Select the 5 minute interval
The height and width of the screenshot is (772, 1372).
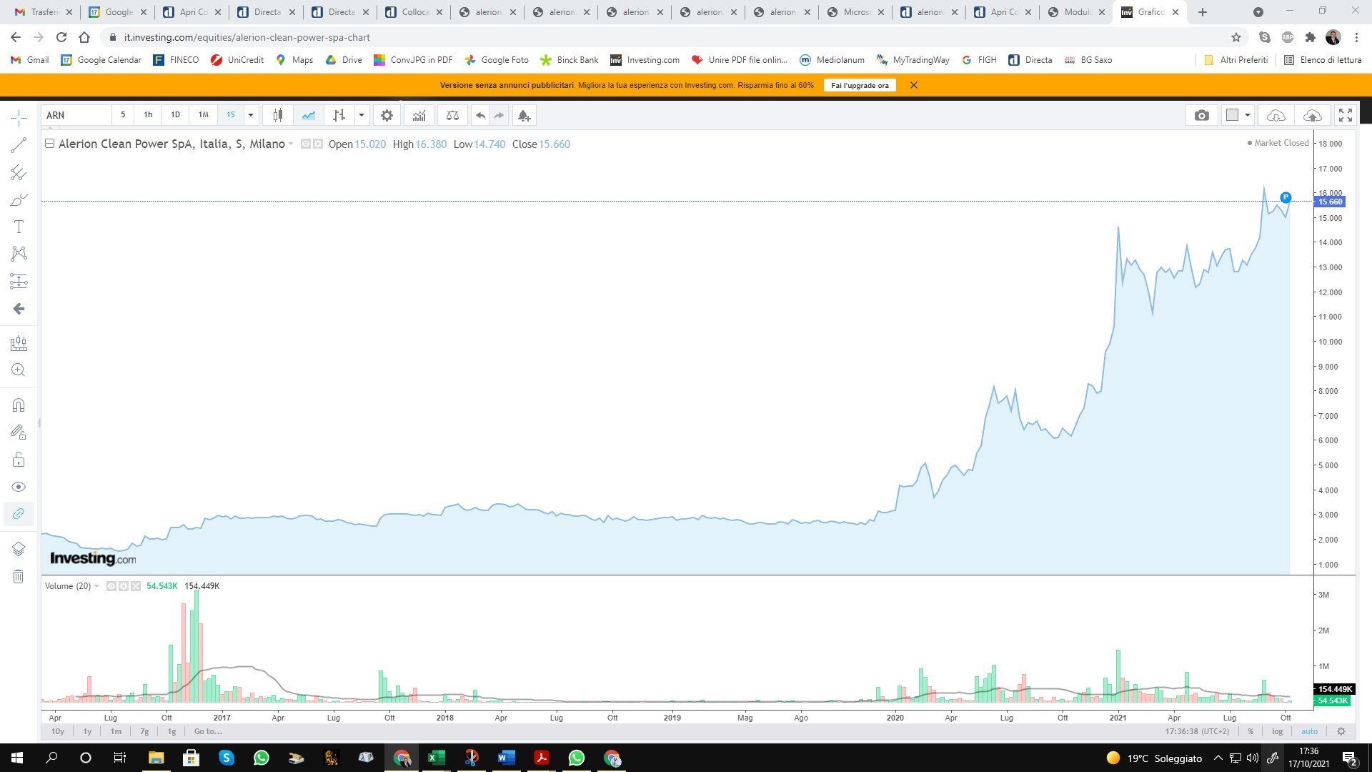123,115
